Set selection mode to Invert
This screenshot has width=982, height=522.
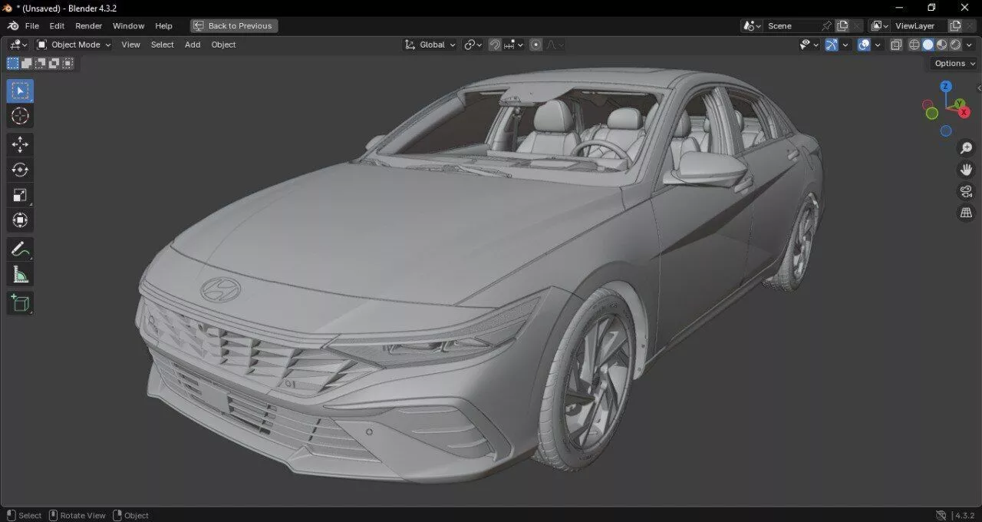54,64
